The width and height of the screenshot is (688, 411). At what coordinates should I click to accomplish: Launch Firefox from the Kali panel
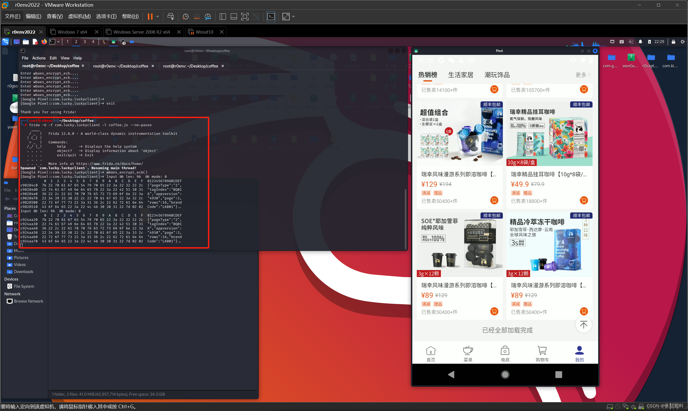[x=44, y=42]
